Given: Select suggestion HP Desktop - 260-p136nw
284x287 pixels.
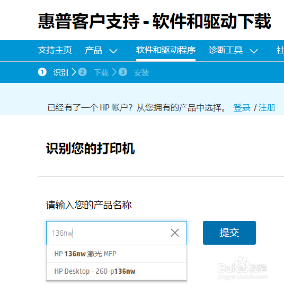Looking at the screenshot, I should click(117, 271).
